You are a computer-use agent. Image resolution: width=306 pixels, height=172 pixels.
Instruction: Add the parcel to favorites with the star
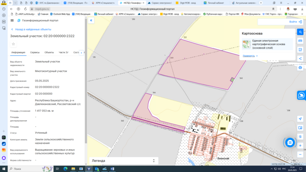(x=13, y=44)
